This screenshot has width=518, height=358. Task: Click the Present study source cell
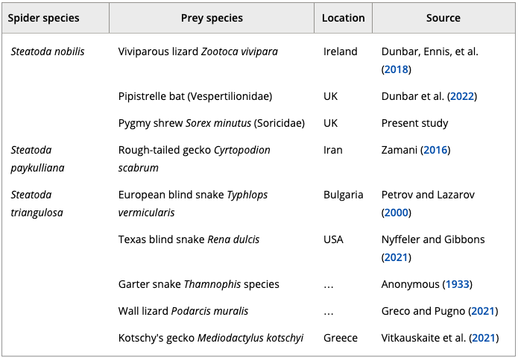click(x=415, y=123)
